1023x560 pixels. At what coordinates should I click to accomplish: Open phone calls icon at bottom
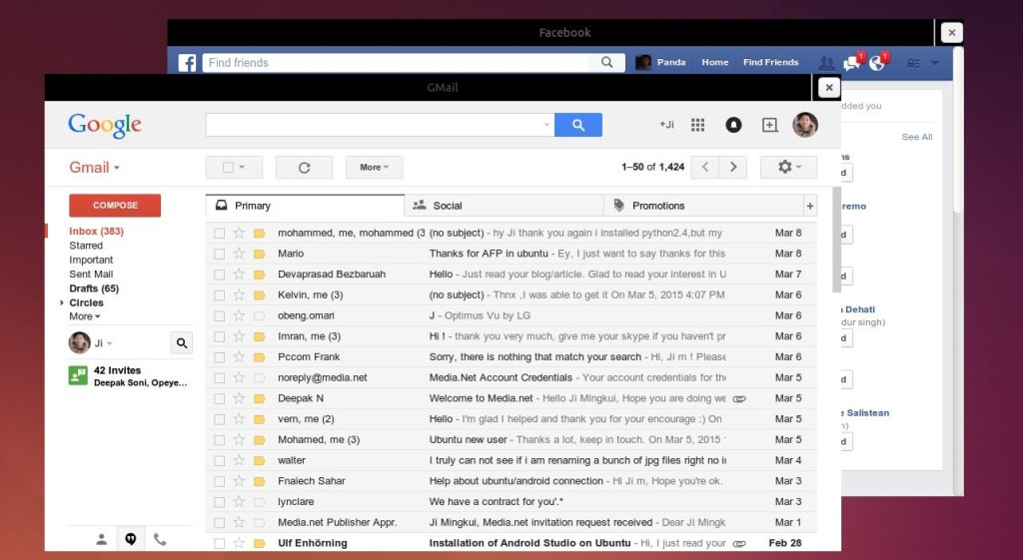click(x=160, y=539)
